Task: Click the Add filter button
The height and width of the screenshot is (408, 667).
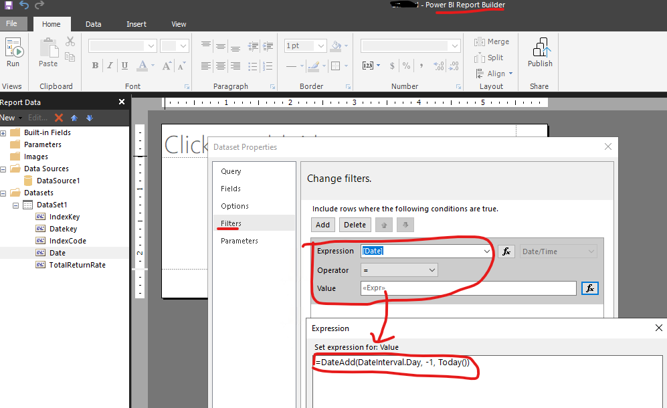Action: 322,225
